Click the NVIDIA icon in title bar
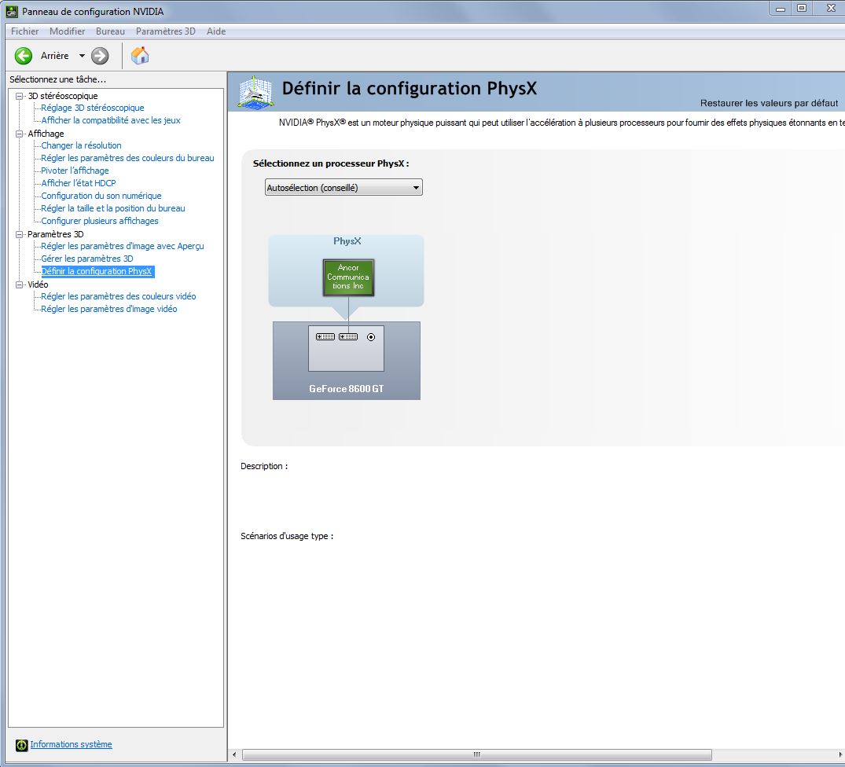Viewport: 845px width, 767px height. pyautogui.click(x=11, y=11)
